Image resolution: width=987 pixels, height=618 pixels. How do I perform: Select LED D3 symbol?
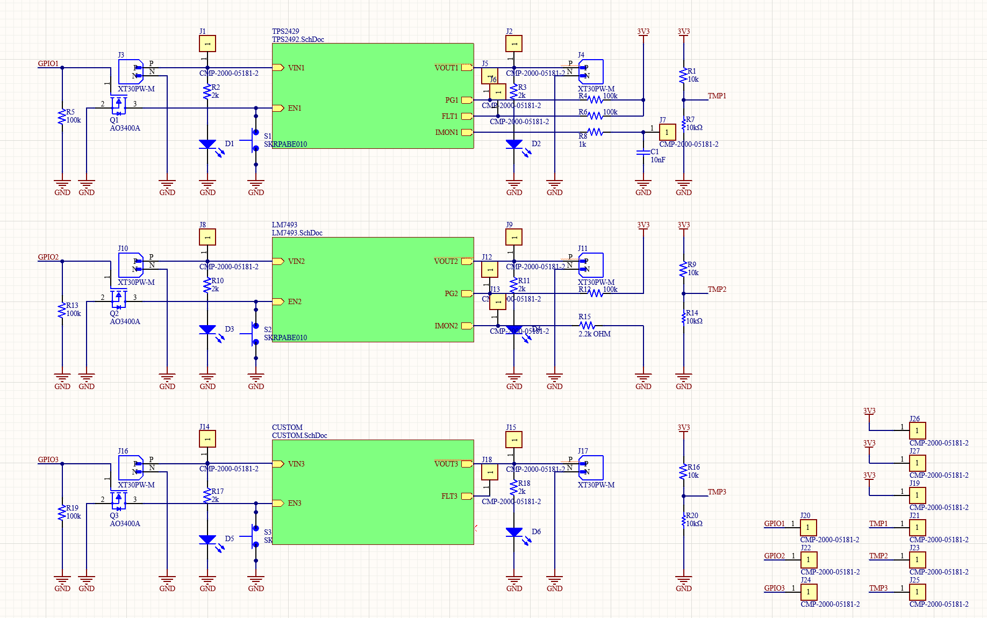click(211, 333)
